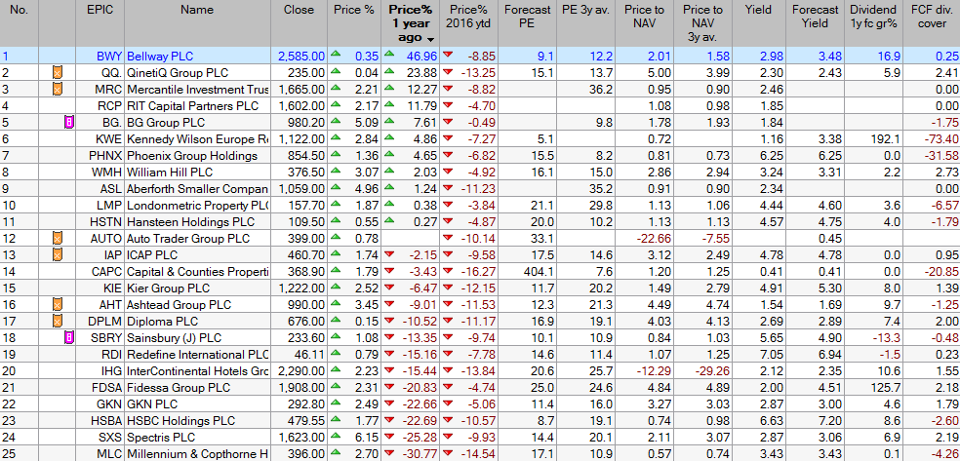
Task: Select the -73.40 FCF div. cover value
Action: (940, 138)
